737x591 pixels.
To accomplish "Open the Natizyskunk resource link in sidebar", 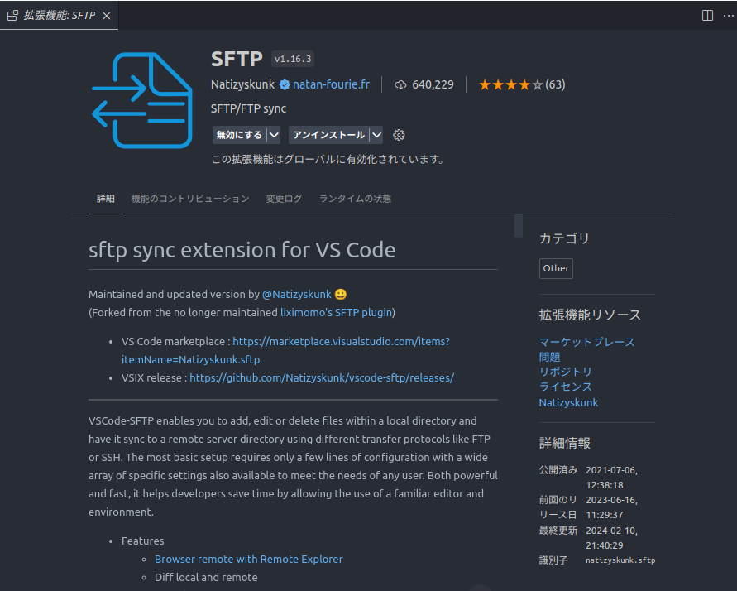I will pyautogui.click(x=568, y=402).
